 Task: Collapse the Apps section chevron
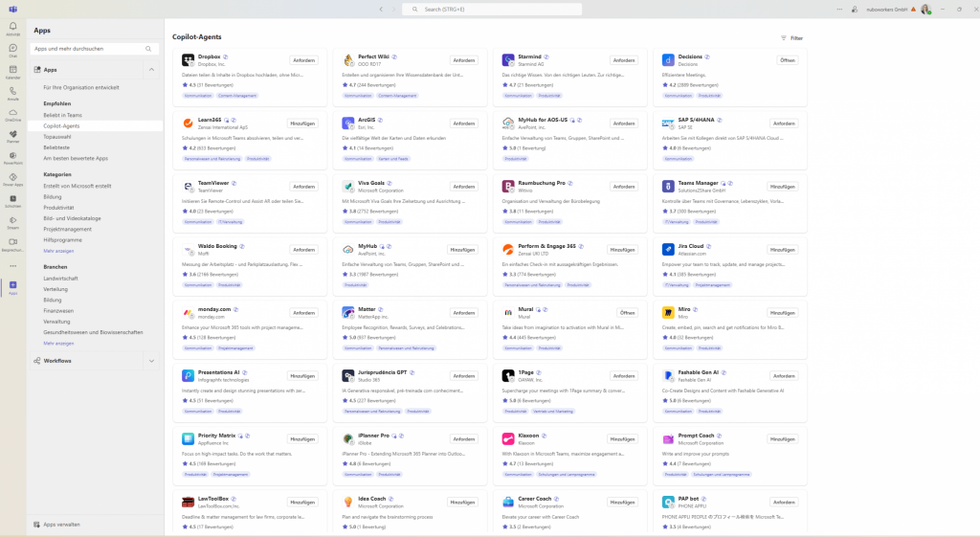coord(151,69)
